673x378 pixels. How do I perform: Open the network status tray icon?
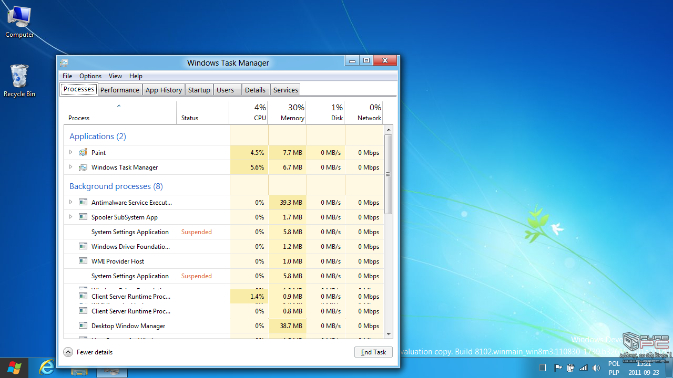tap(584, 368)
